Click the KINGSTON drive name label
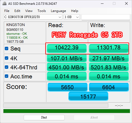The image size is (132, 123). (15, 25)
